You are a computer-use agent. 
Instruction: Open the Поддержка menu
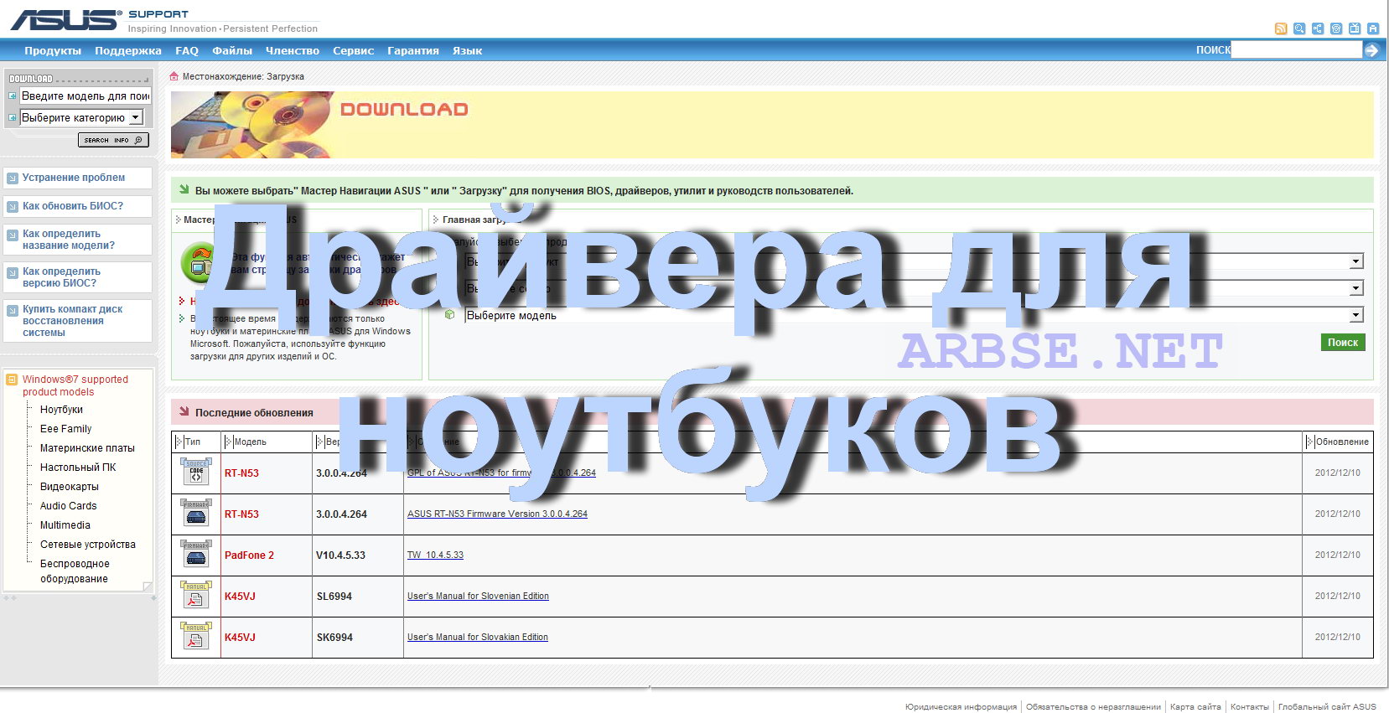pos(128,50)
